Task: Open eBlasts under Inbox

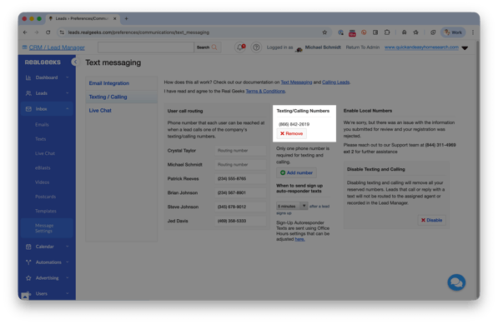Action: [43, 167]
